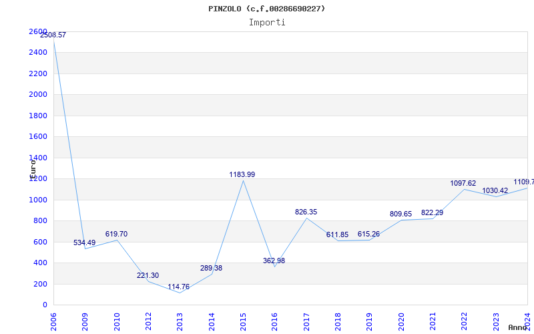Viewport: 534px width, 334px height.
Task: Select the 1097.62 data label
Action: 463,183
